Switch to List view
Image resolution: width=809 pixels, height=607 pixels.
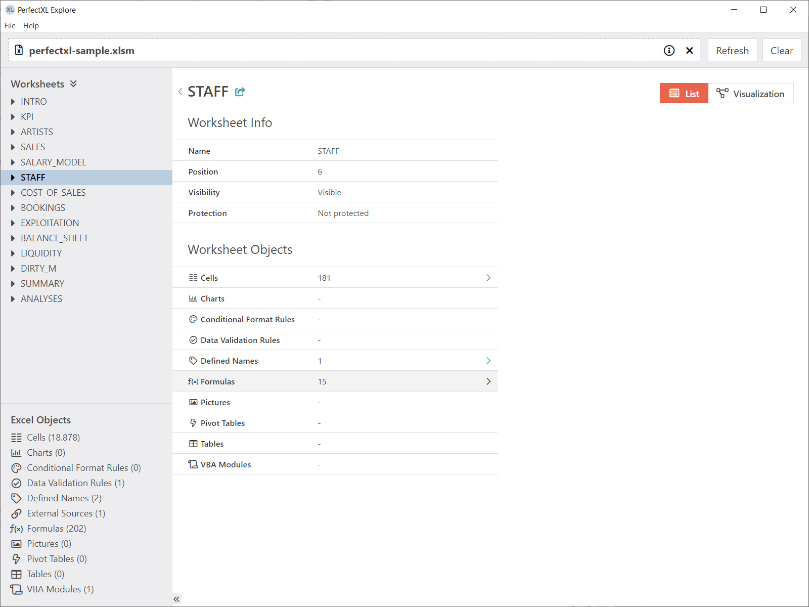[x=684, y=94]
